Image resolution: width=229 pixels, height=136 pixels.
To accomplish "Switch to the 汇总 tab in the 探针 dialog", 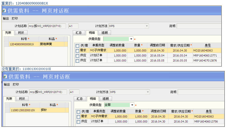I will [80, 99].
